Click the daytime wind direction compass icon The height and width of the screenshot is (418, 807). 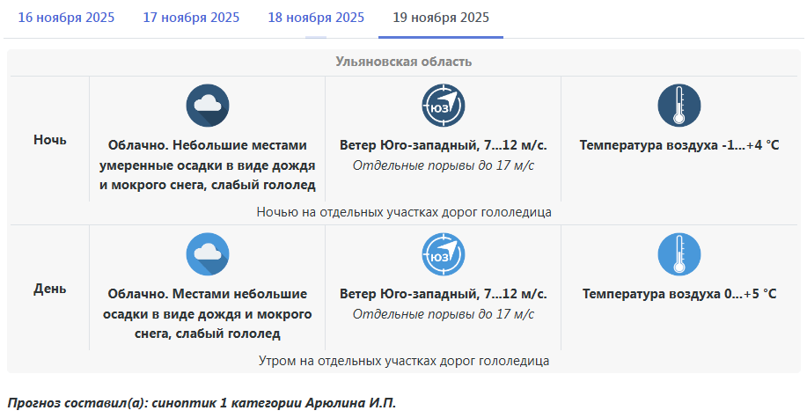point(443,254)
